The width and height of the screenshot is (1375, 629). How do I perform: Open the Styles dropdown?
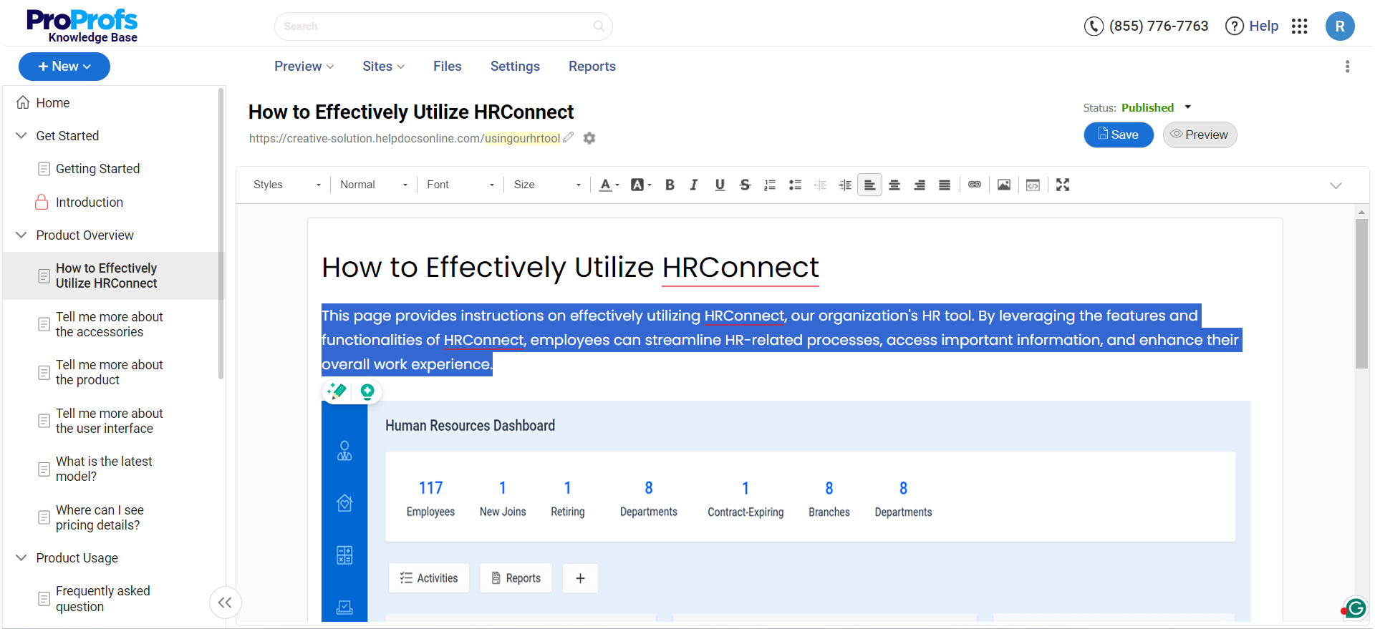(287, 185)
